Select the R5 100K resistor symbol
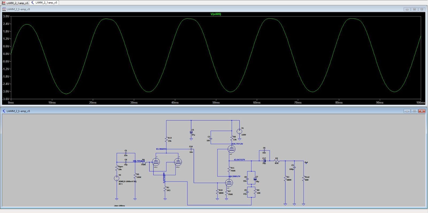This screenshot has width=428, height=213. (x=135, y=176)
